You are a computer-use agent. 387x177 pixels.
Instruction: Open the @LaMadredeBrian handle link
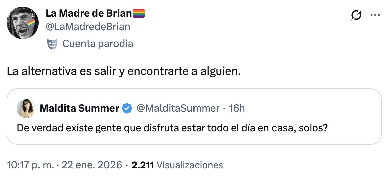pyautogui.click(x=87, y=27)
